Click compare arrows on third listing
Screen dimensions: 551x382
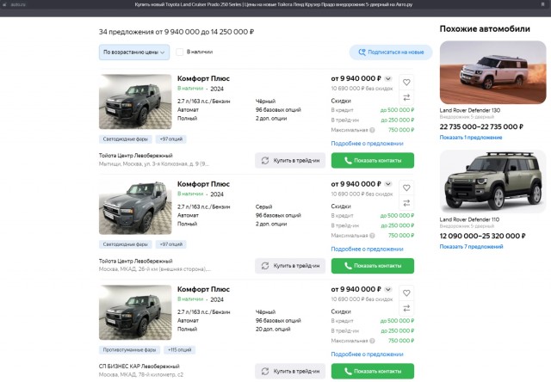click(x=406, y=308)
